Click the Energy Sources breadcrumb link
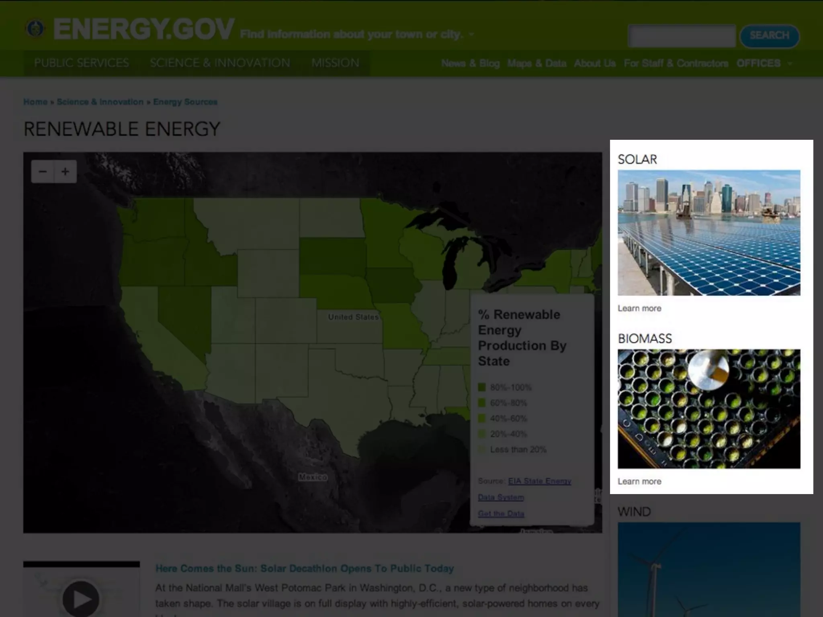 [x=185, y=102]
